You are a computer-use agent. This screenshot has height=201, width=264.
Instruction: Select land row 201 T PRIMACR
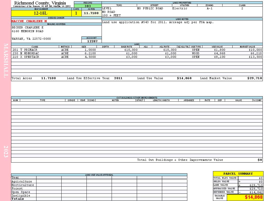[137, 50]
